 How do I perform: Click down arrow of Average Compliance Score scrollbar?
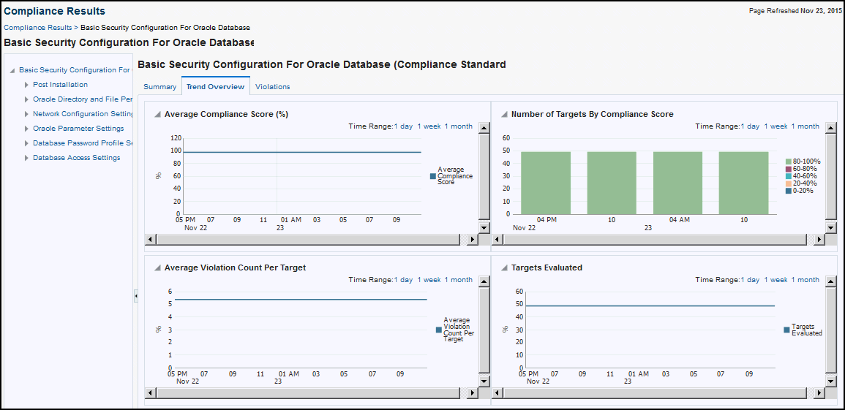point(484,227)
